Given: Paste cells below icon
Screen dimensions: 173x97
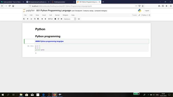Looking at the screenshot, I should [x=38, y=19].
